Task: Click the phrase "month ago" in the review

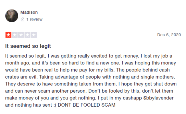Action: (17, 63)
